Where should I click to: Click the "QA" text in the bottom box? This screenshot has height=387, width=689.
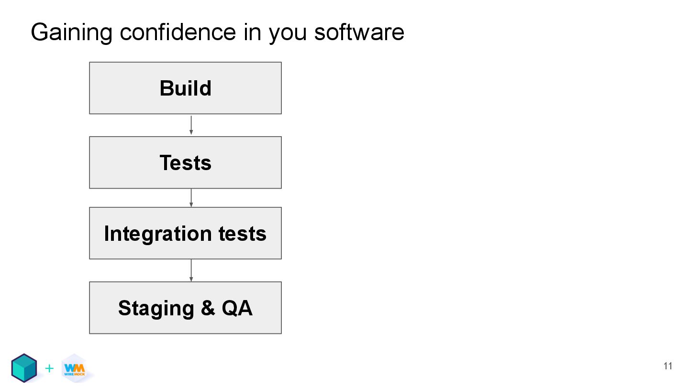pyautogui.click(x=237, y=308)
